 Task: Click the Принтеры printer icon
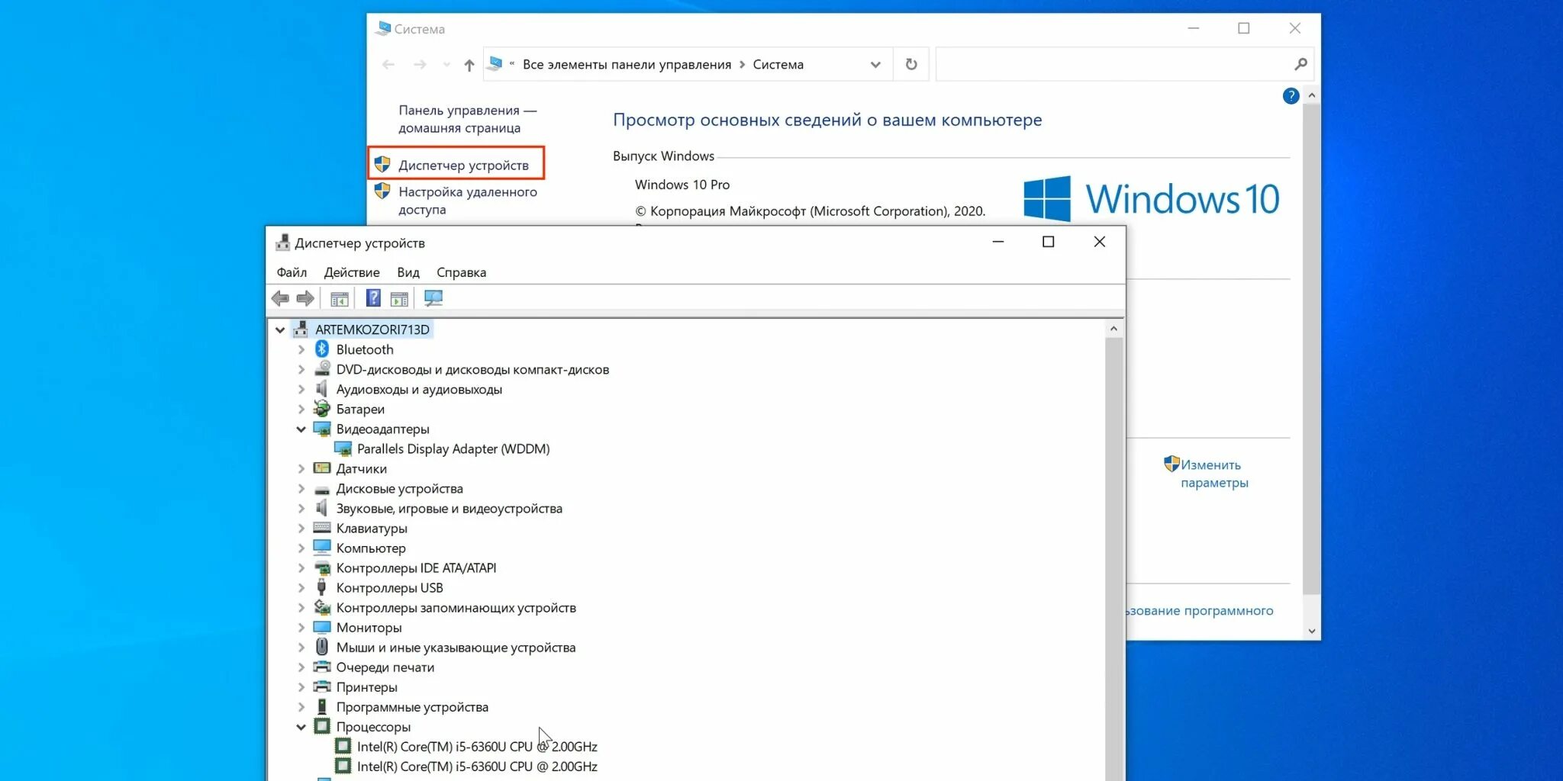click(322, 686)
